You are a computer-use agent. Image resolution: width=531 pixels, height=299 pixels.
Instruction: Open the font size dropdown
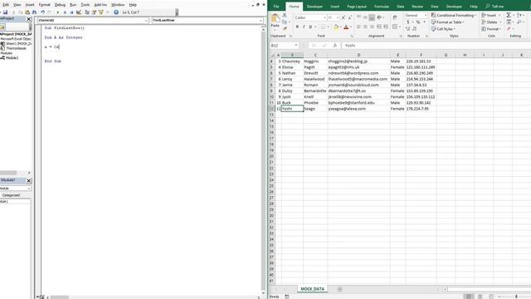coord(338,17)
